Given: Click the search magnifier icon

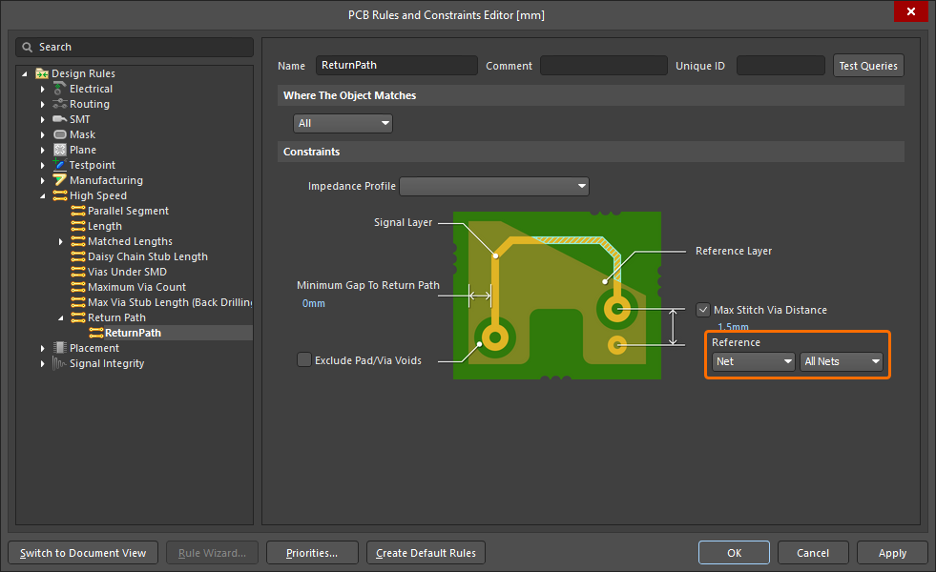Looking at the screenshot, I should 27,47.
